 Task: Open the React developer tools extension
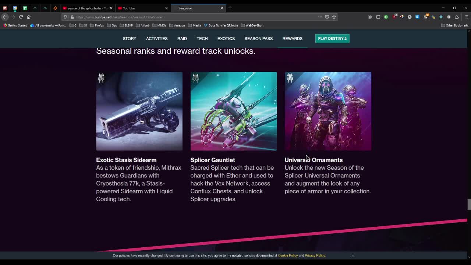point(441,17)
